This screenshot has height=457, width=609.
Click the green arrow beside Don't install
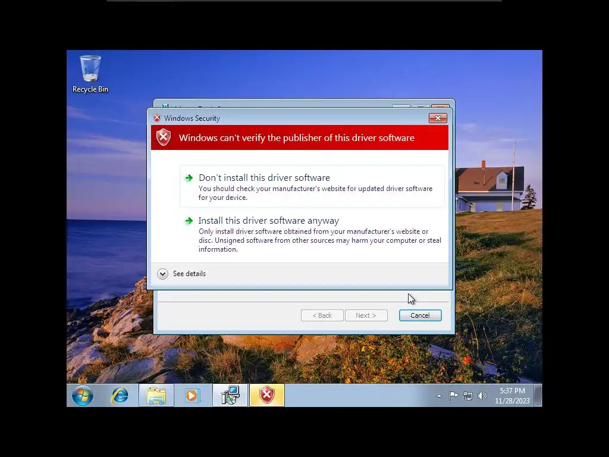(189, 178)
